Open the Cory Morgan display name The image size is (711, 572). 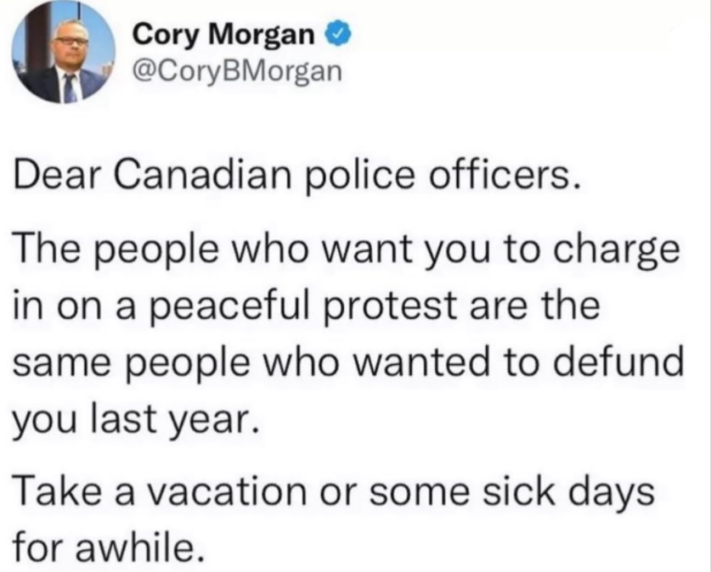tap(223, 36)
